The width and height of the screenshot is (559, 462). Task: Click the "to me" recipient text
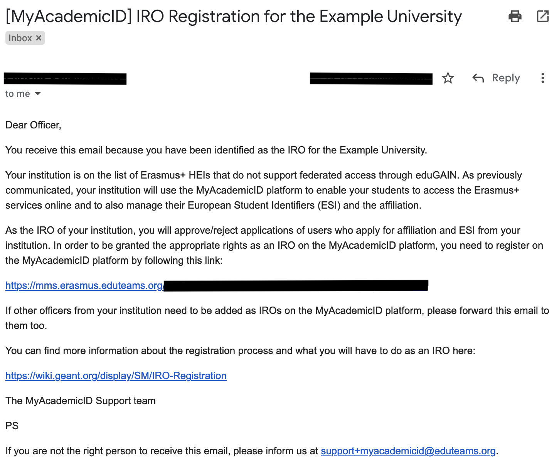(x=17, y=94)
